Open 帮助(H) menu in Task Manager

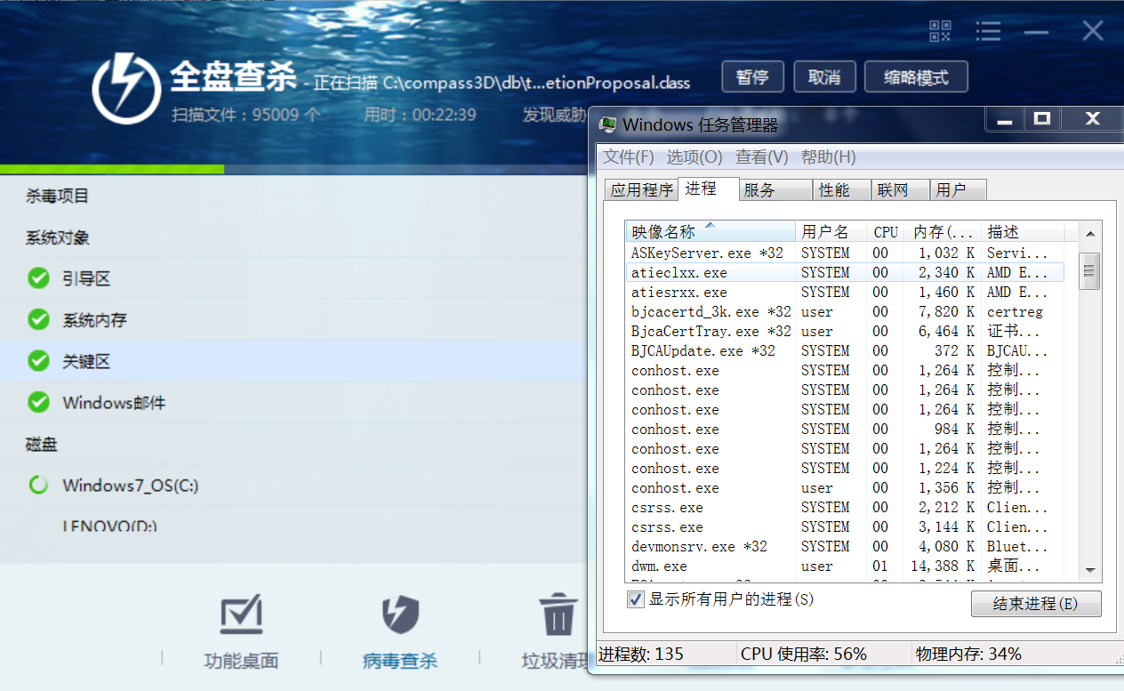point(829,157)
